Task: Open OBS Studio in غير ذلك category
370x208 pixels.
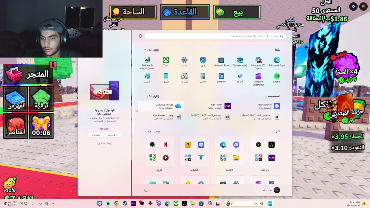Action: 258,145
